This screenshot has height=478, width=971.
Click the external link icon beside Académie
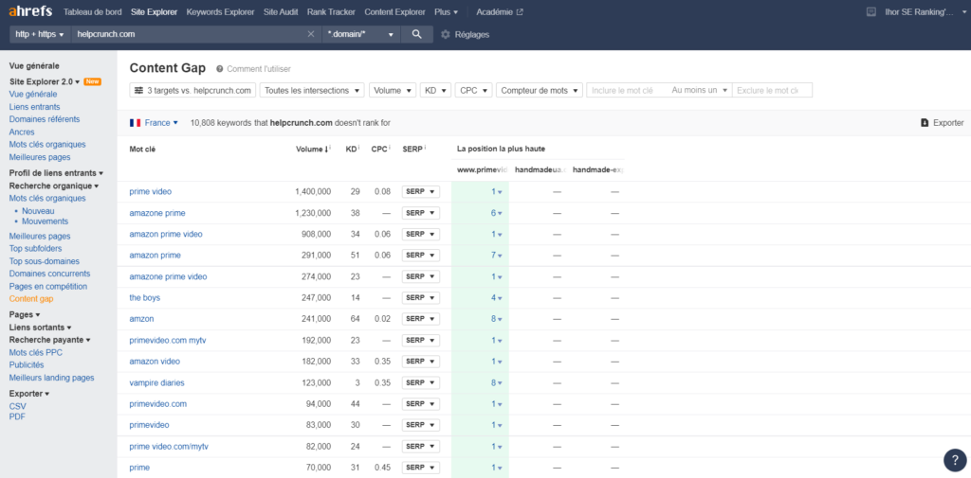(520, 12)
